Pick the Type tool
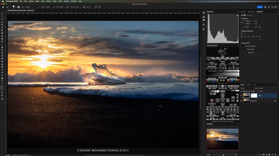 (2, 70)
